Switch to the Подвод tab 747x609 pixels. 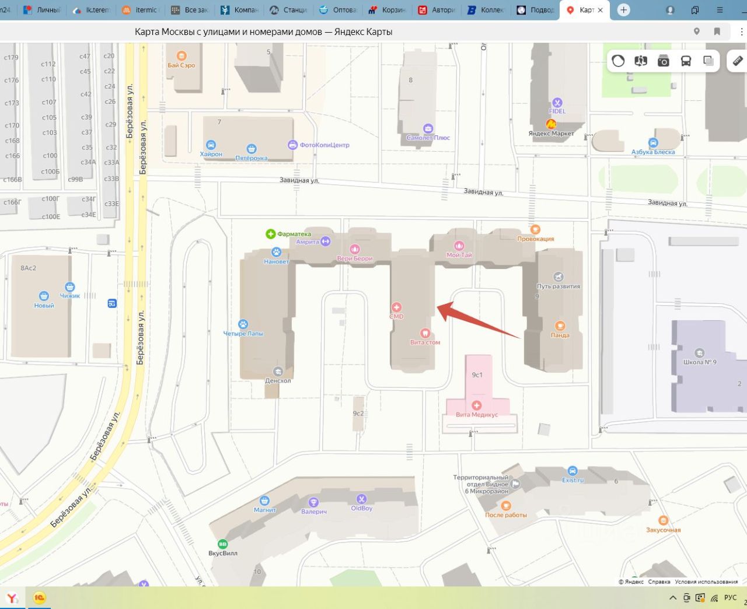[x=536, y=10]
